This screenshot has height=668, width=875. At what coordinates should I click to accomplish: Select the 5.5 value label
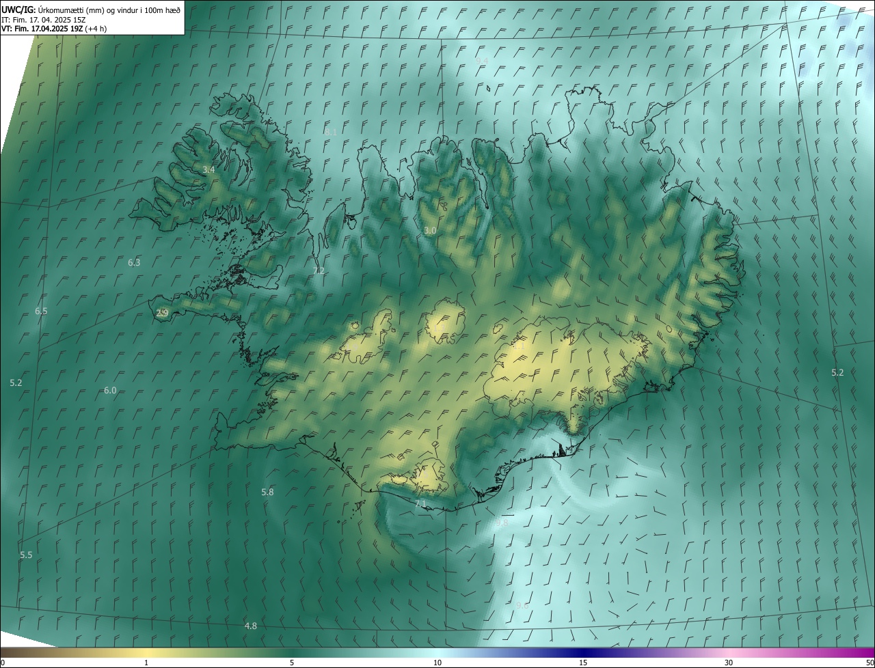26,555
